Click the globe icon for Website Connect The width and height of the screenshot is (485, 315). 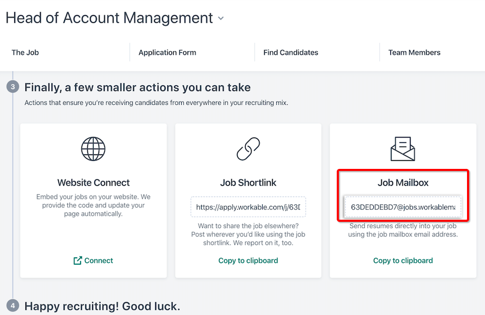coord(93,149)
